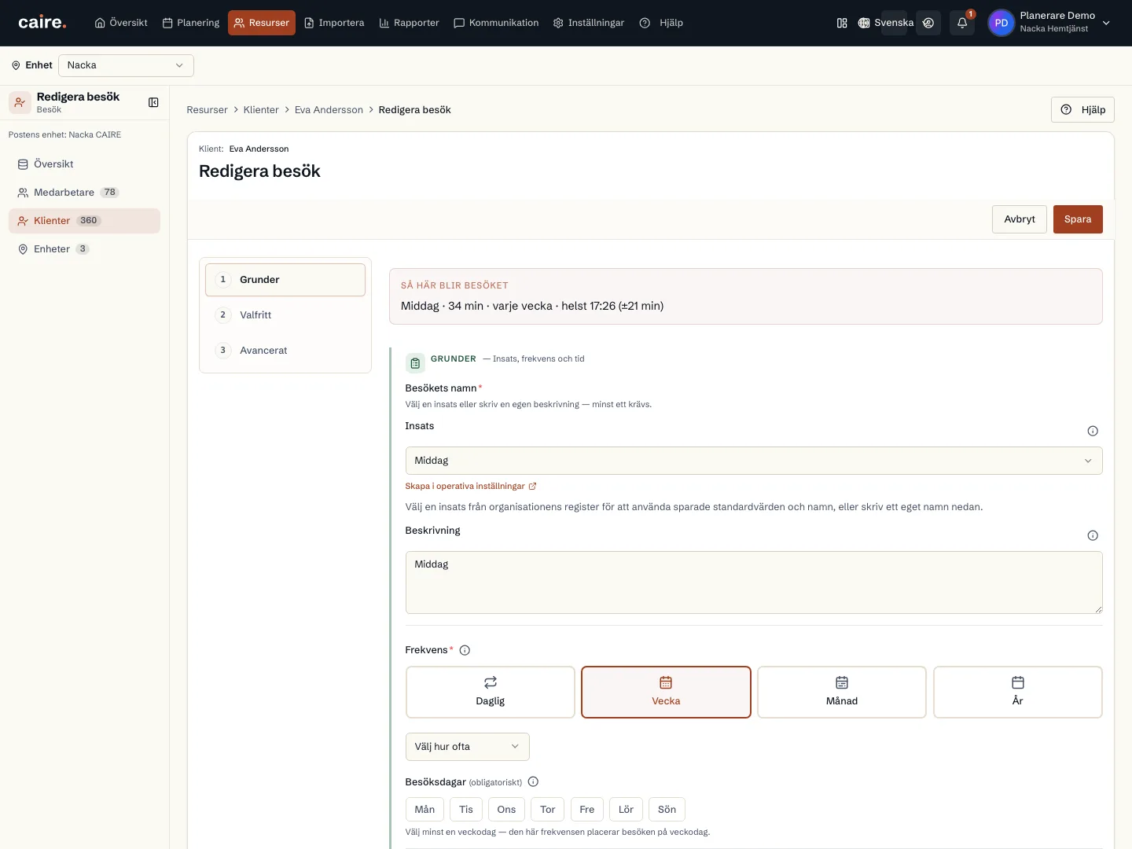
Task: Click the info icon next to Beskrivning
Action: (1093, 535)
